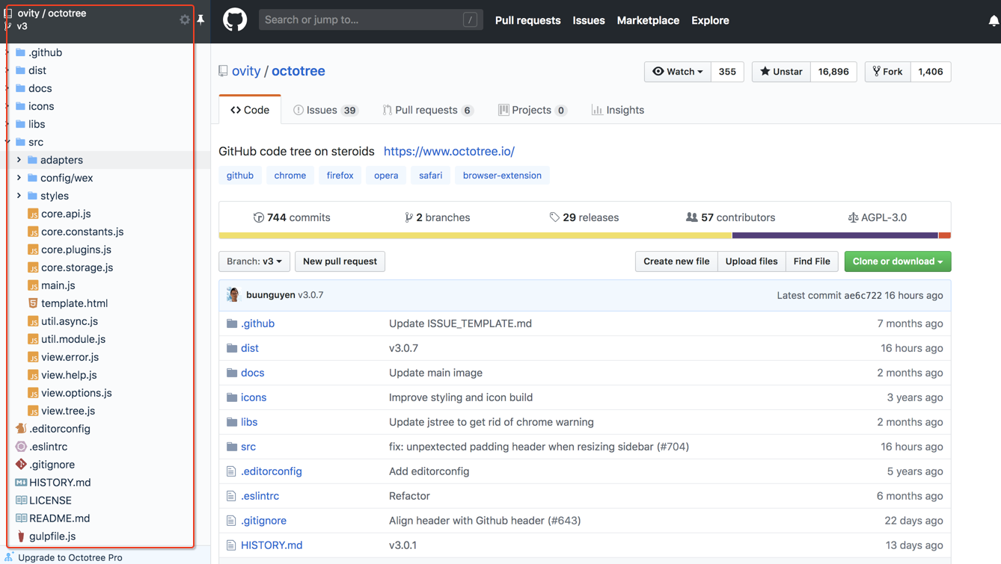
Task: Click buunguyen's avatar thumbnail
Action: click(x=233, y=295)
